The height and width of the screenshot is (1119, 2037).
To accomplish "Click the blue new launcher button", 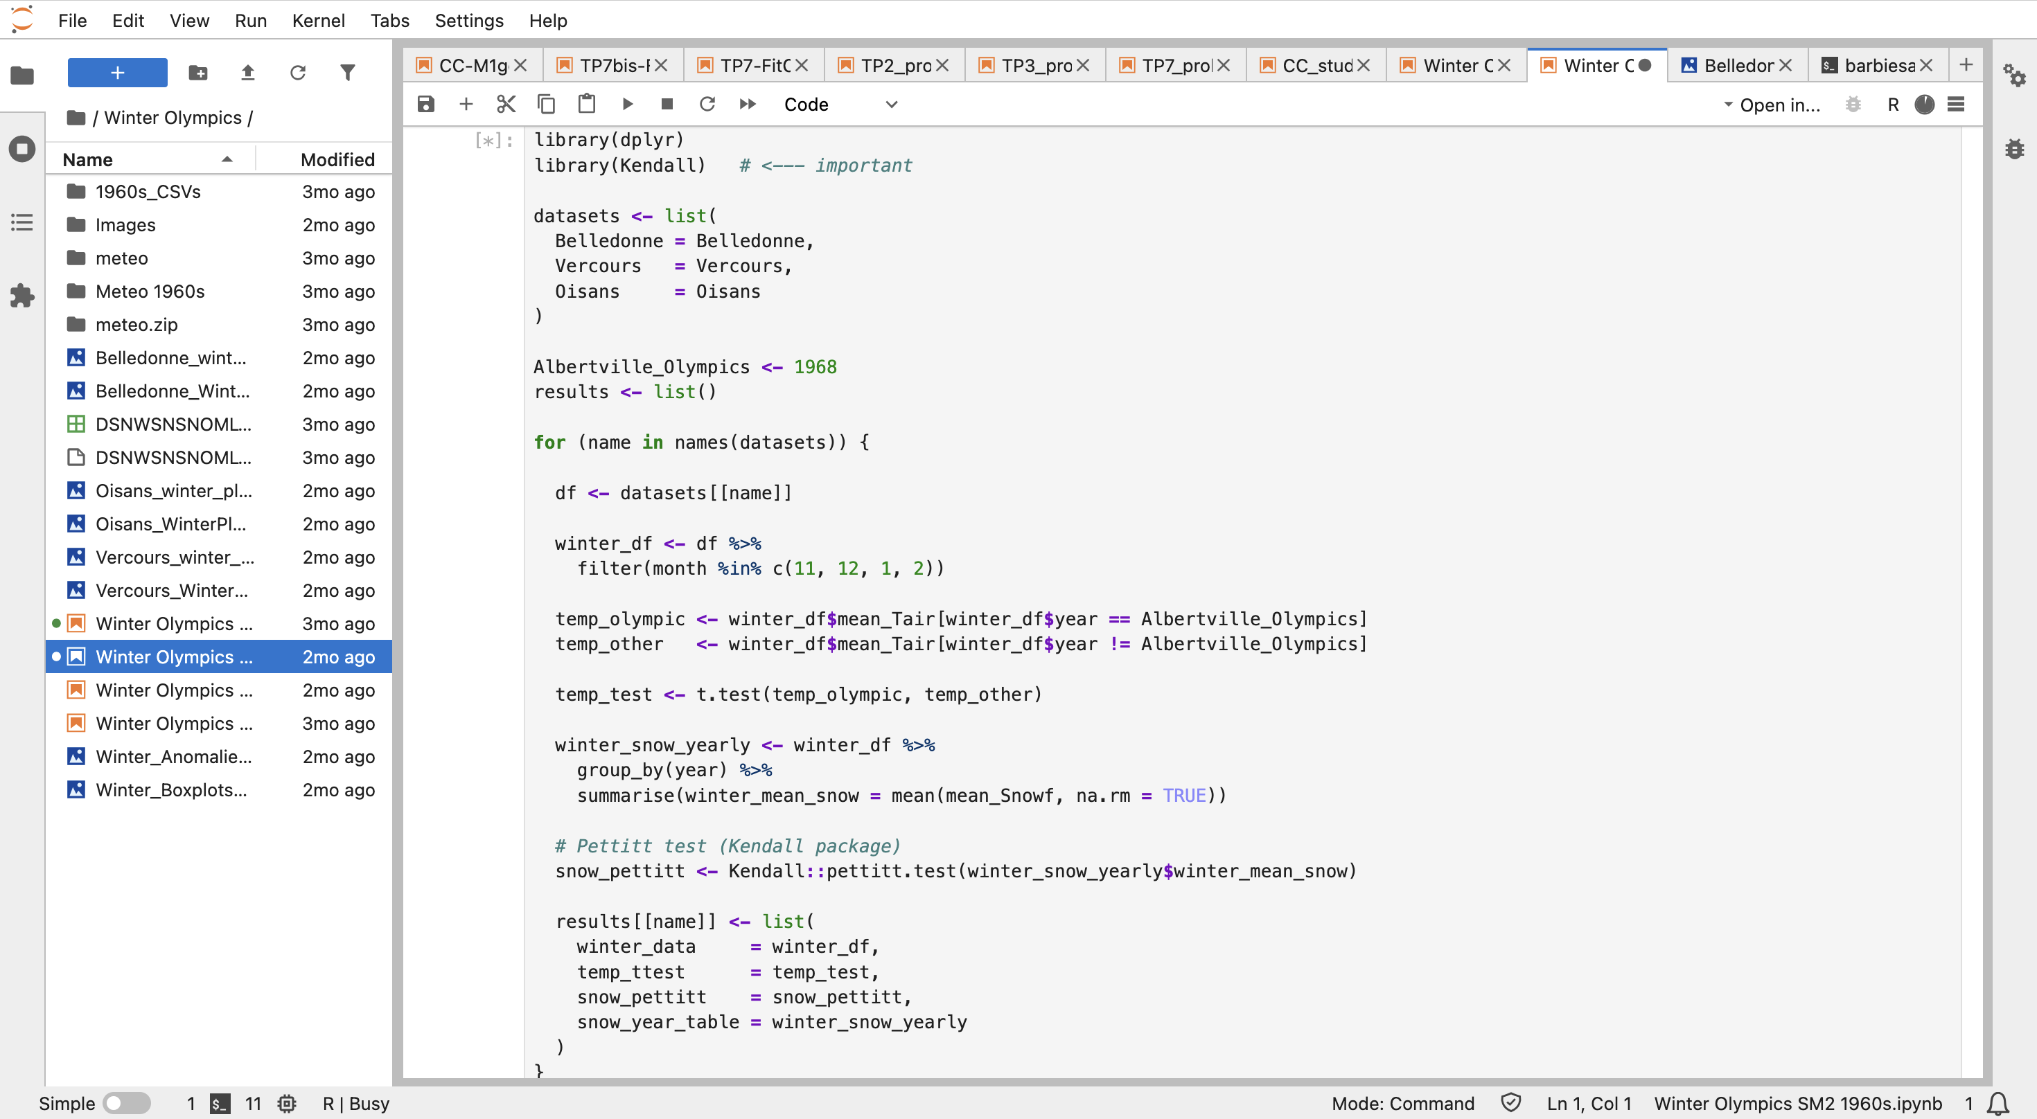I will (117, 73).
